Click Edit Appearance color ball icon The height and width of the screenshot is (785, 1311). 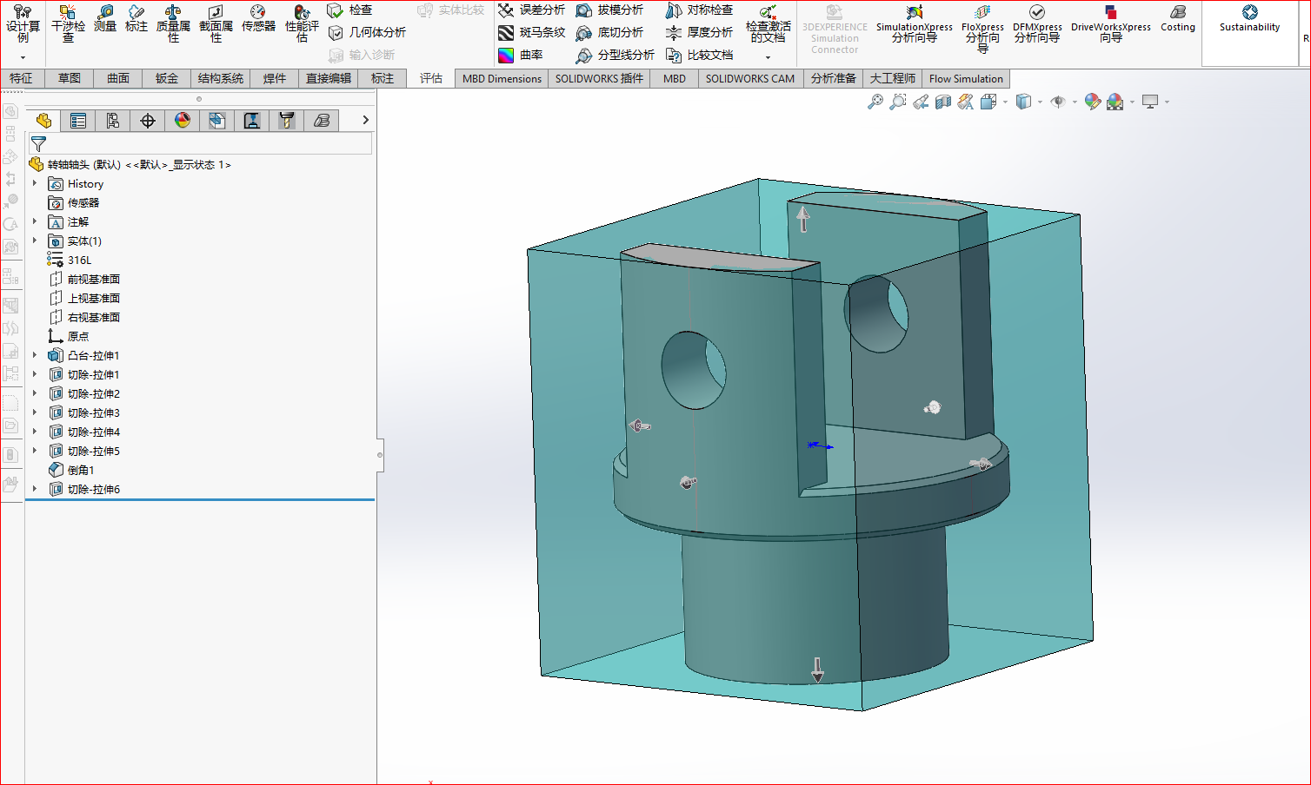[1093, 102]
